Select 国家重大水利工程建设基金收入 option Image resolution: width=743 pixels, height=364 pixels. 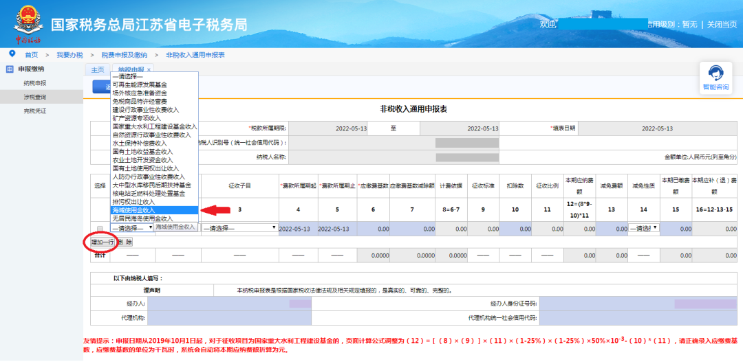tap(154, 126)
